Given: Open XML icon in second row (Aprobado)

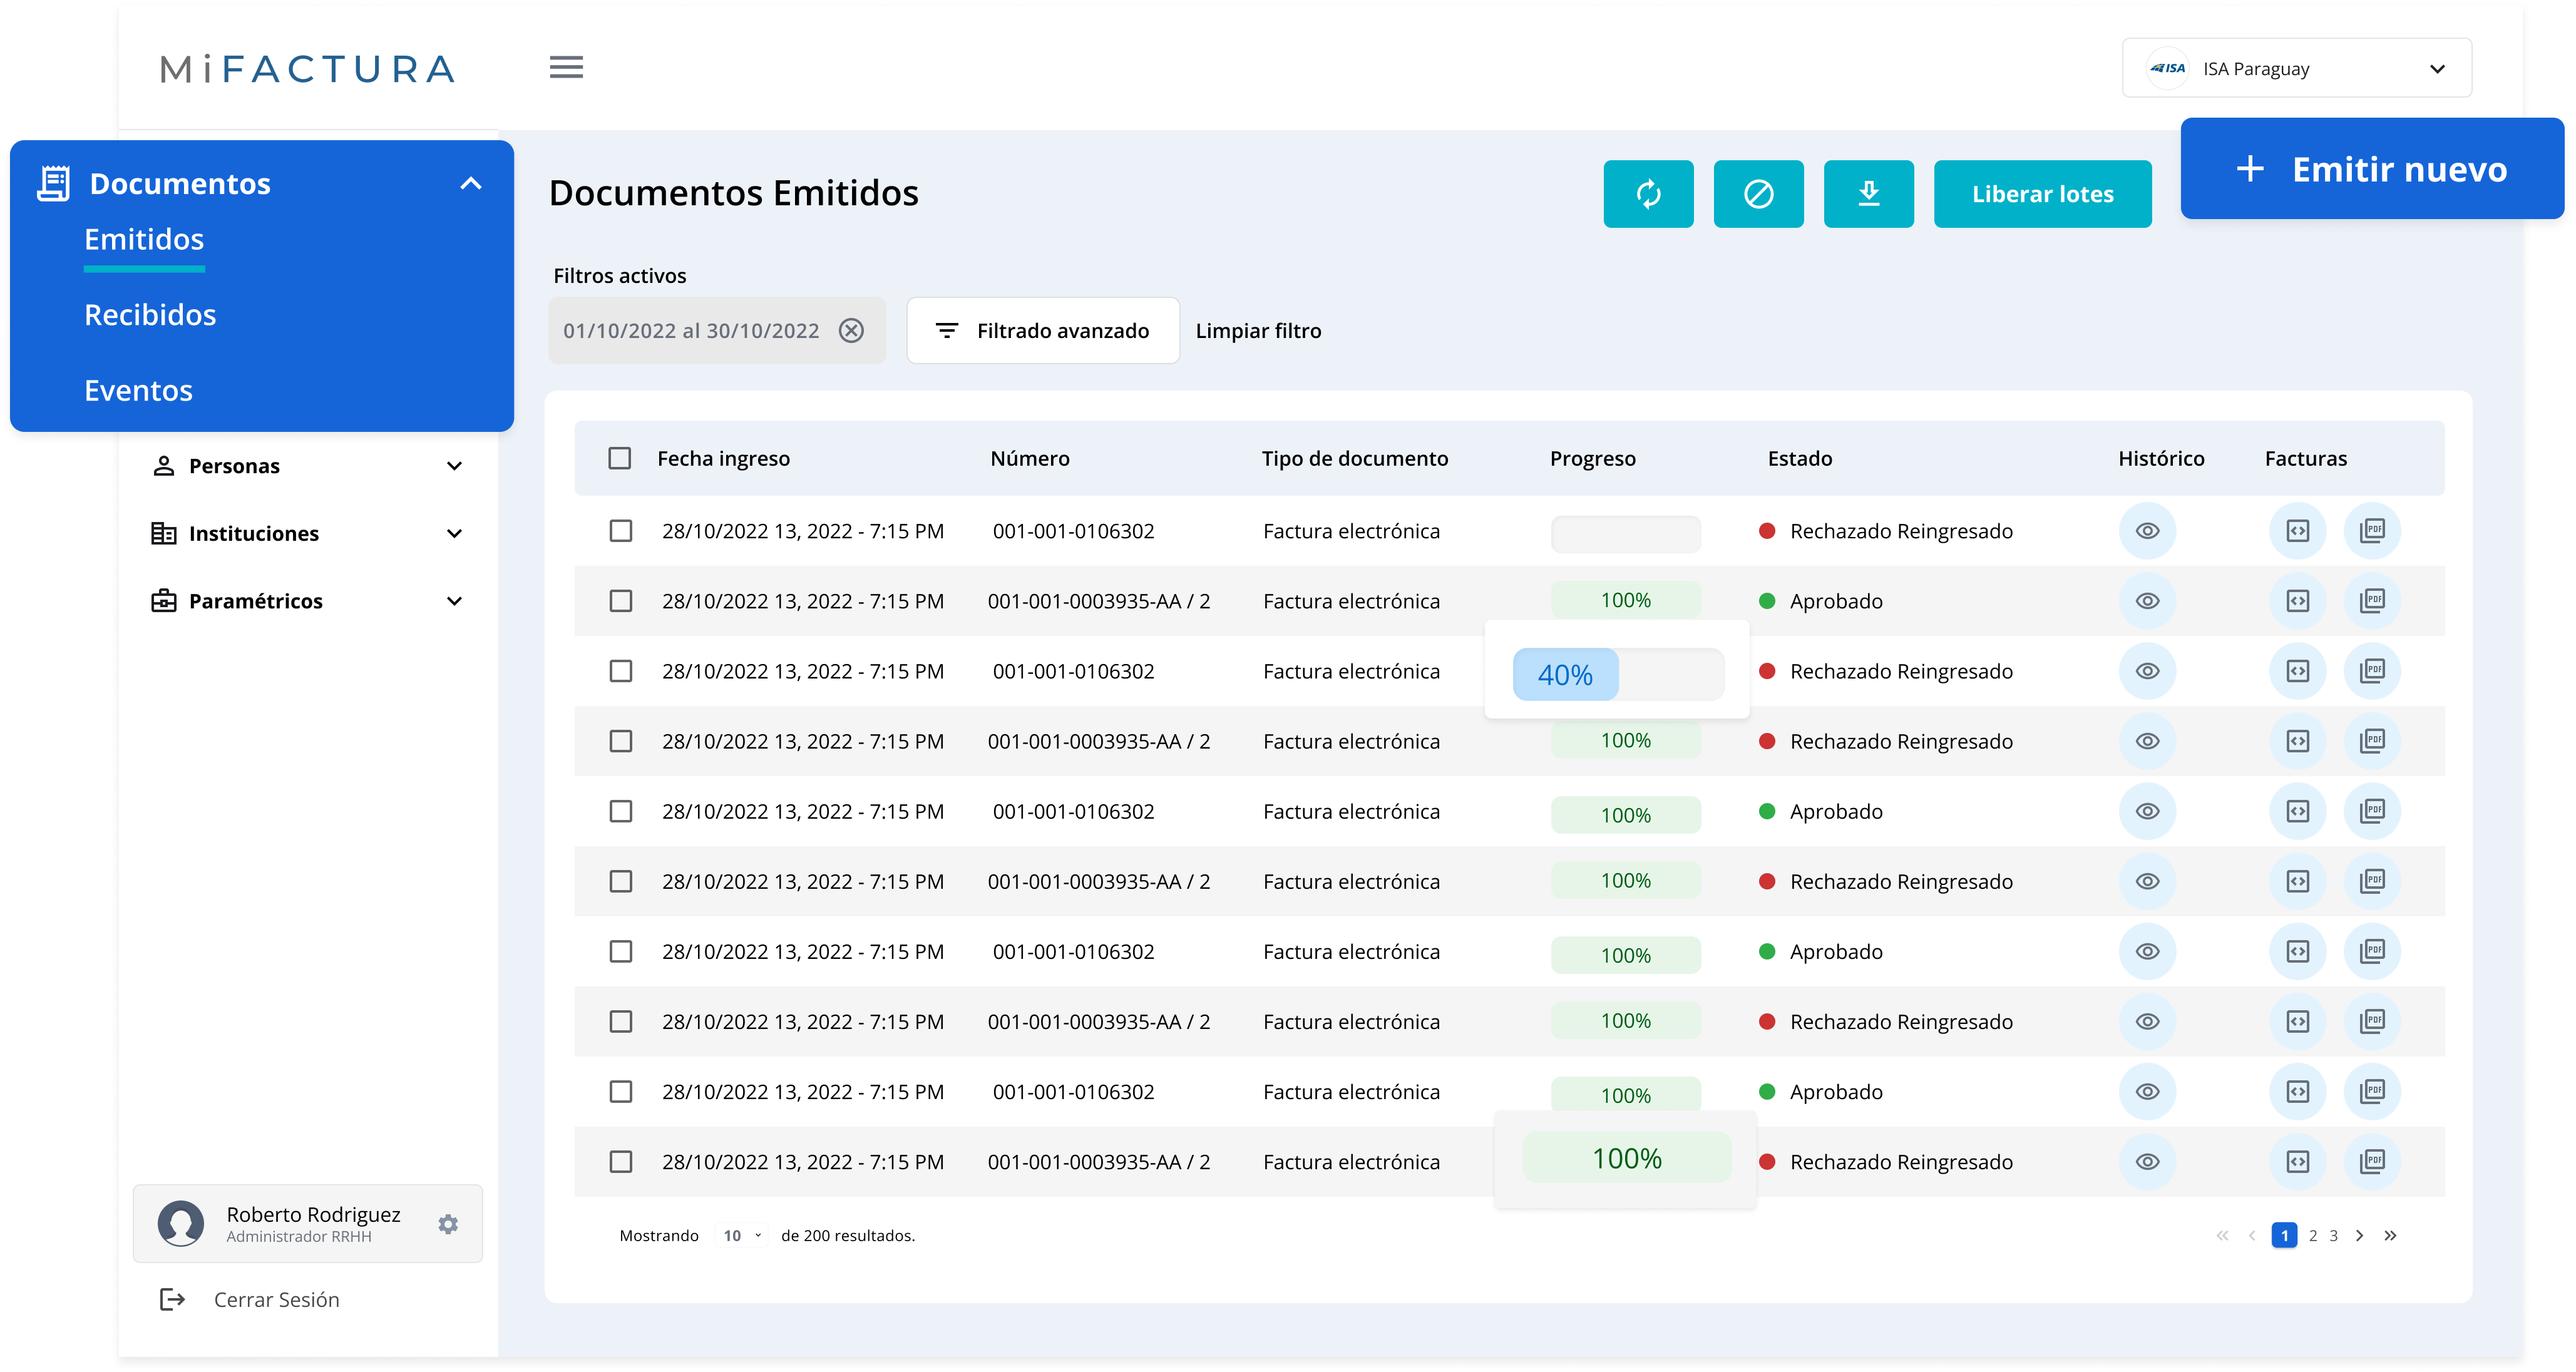Looking at the screenshot, I should point(2298,601).
